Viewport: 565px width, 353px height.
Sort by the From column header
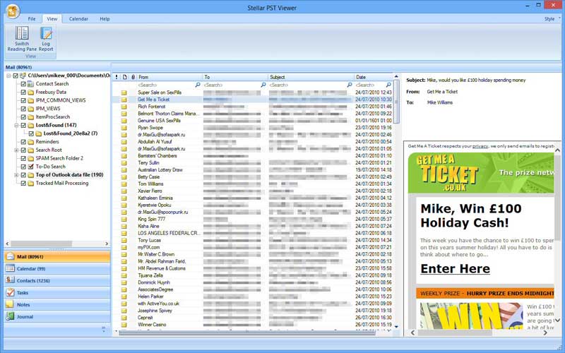pos(169,77)
